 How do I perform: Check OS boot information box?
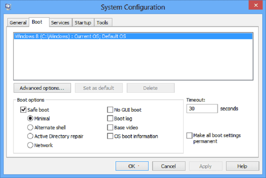(110, 136)
